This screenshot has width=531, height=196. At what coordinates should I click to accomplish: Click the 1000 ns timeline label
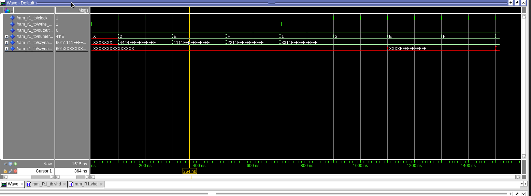[360, 166]
